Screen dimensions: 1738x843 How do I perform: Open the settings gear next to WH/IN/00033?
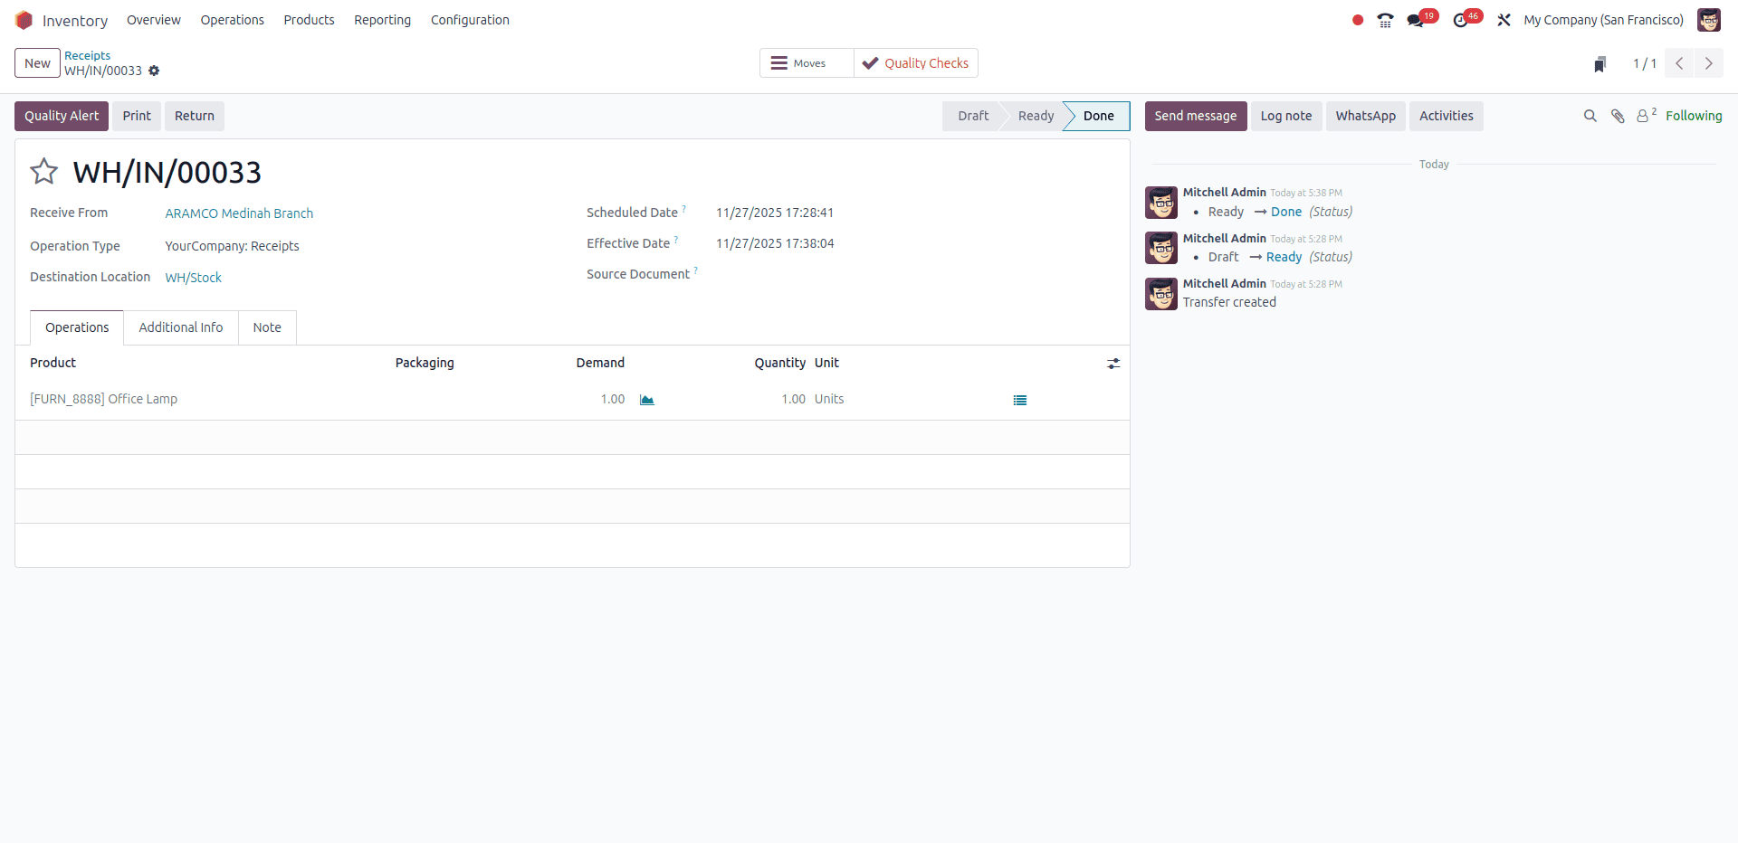[x=155, y=71]
